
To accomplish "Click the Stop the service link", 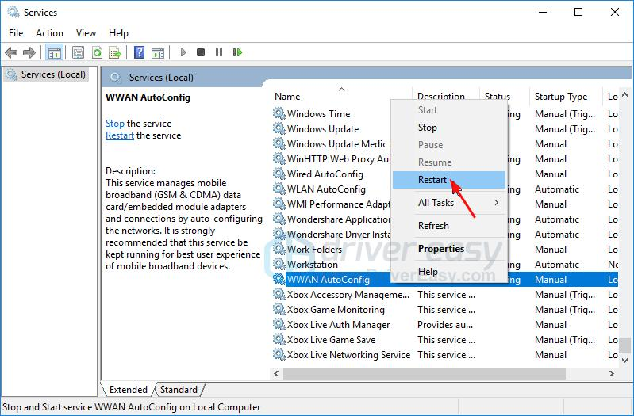I will pos(115,124).
